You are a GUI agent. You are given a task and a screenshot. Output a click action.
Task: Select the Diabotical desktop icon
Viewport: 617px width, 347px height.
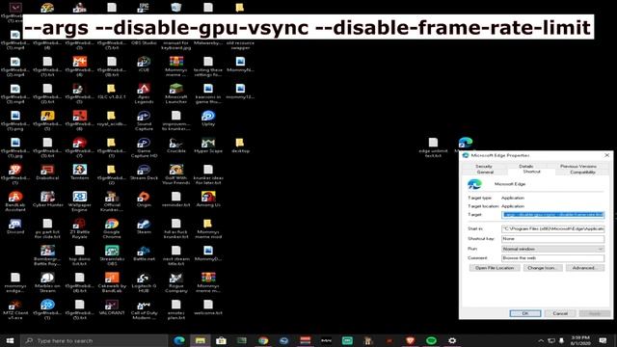47,173
